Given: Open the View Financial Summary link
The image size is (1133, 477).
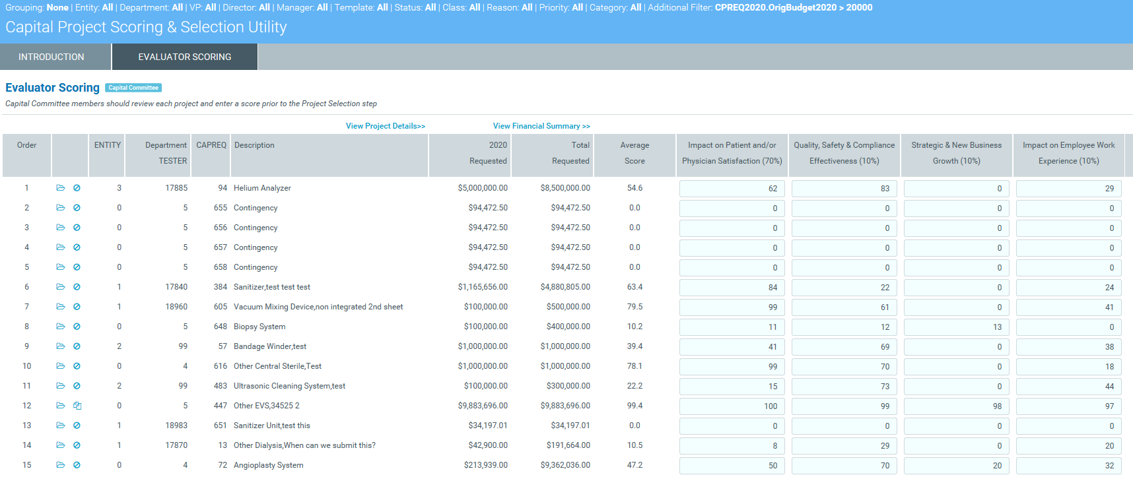Looking at the screenshot, I should pos(541,126).
